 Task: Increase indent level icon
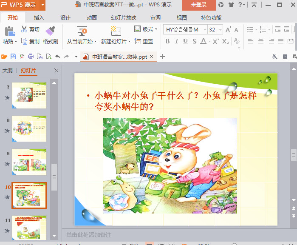pyautogui.click(x=286, y=29)
